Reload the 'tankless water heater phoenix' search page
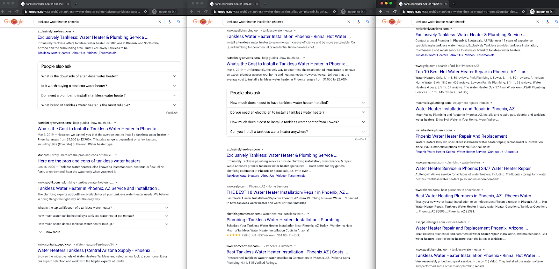Screen dimensions: 559x269 17,11
